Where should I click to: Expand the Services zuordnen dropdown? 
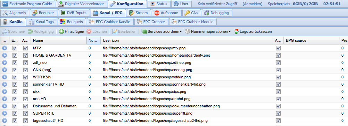[x=162, y=31]
